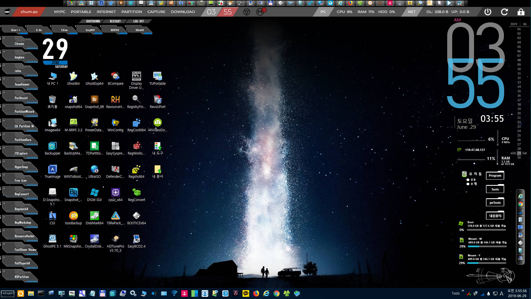Launch UltraISO from the launcher tabs
Viewport: 531px width, 299px height.
pyautogui.click(x=140, y=30)
